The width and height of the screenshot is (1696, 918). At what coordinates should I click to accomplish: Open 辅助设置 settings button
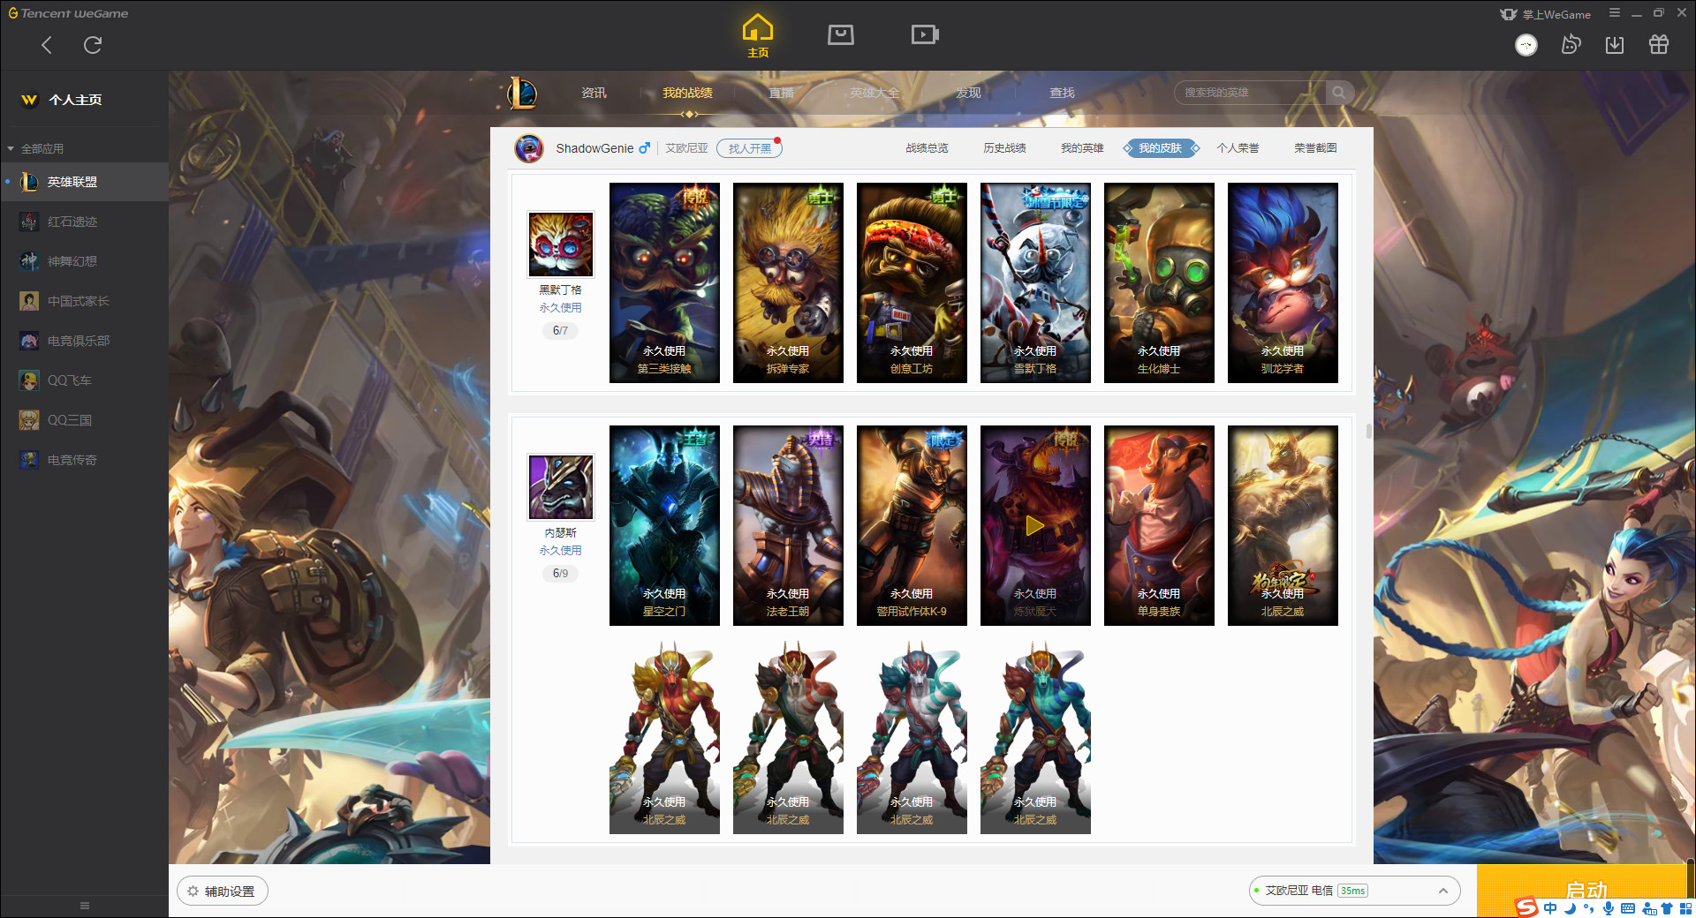tap(222, 892)
